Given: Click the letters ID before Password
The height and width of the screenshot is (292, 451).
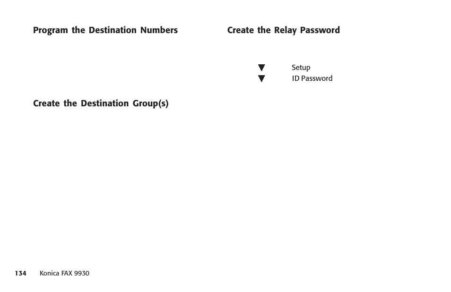Looking at the screenshot, I should pos(295,78).
